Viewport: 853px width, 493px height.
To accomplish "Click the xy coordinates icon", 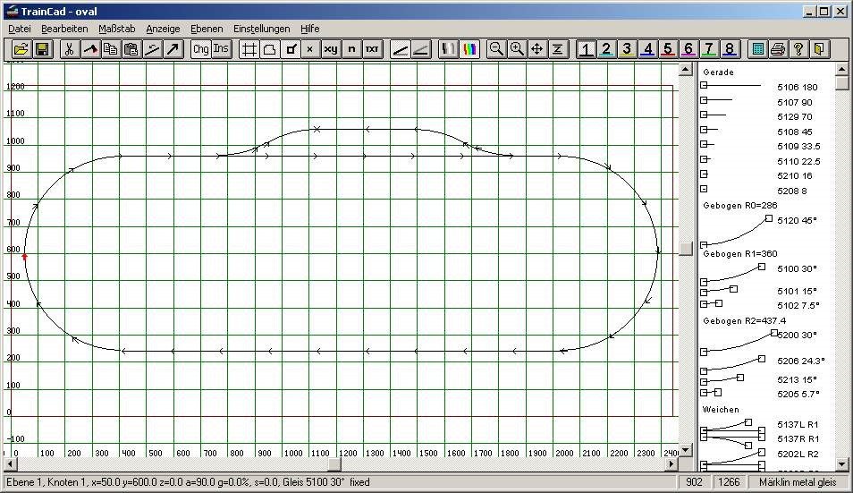I will [331, 49].
